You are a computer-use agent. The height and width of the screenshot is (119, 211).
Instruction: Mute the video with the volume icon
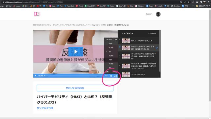click(106, 76)
